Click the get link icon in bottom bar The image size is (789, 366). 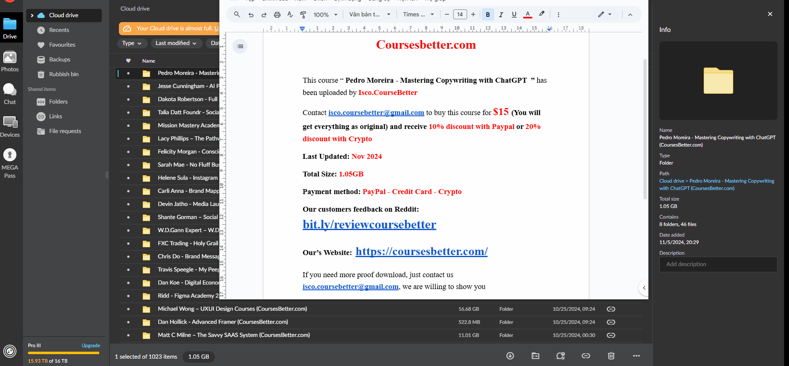point(586,356)
